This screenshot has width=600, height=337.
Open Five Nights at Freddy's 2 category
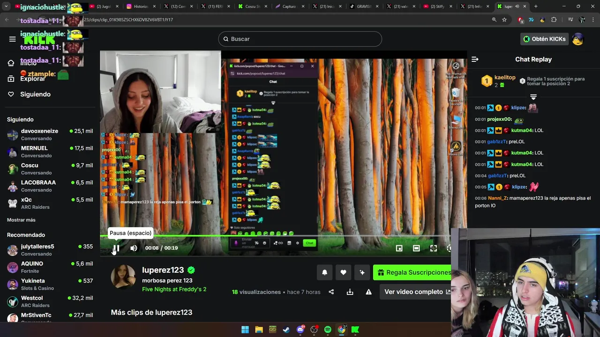point(174,289)
